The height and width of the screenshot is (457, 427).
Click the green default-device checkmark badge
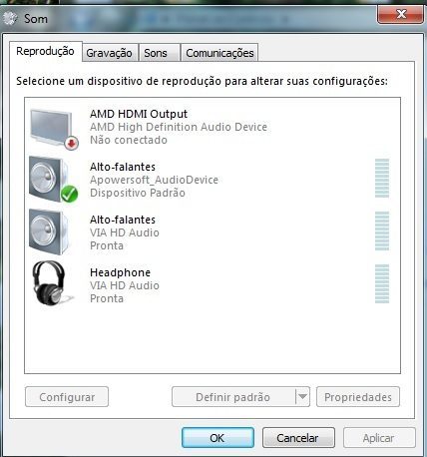[69, 194]
